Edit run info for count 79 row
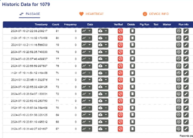 click(x=186, y=45)
